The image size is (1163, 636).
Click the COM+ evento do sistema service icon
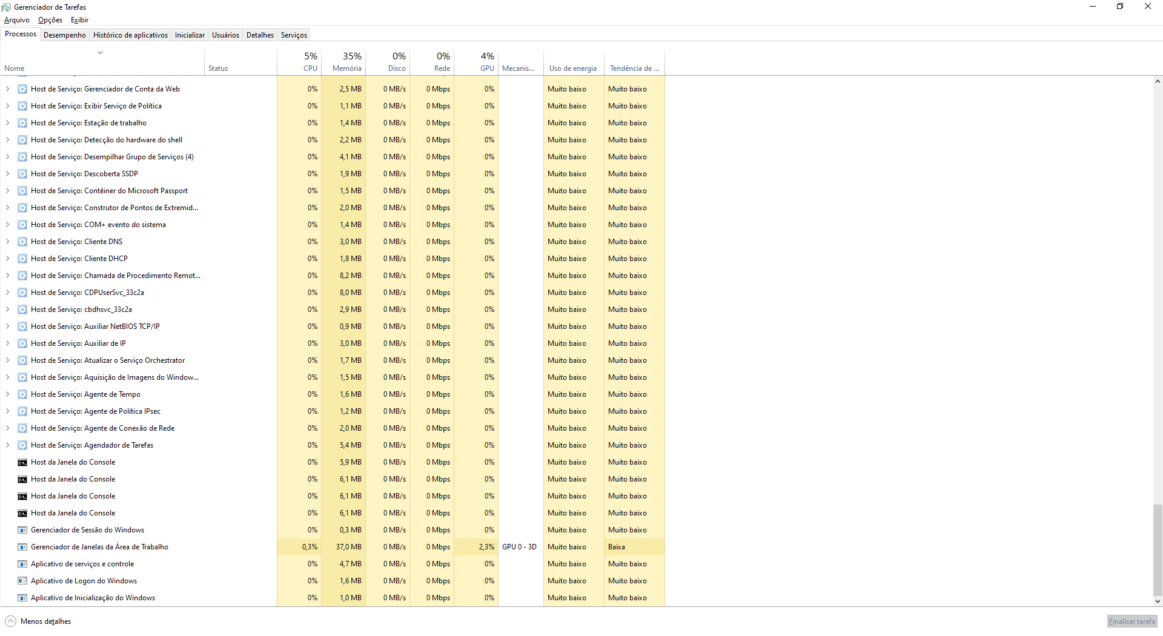(22, 225)
